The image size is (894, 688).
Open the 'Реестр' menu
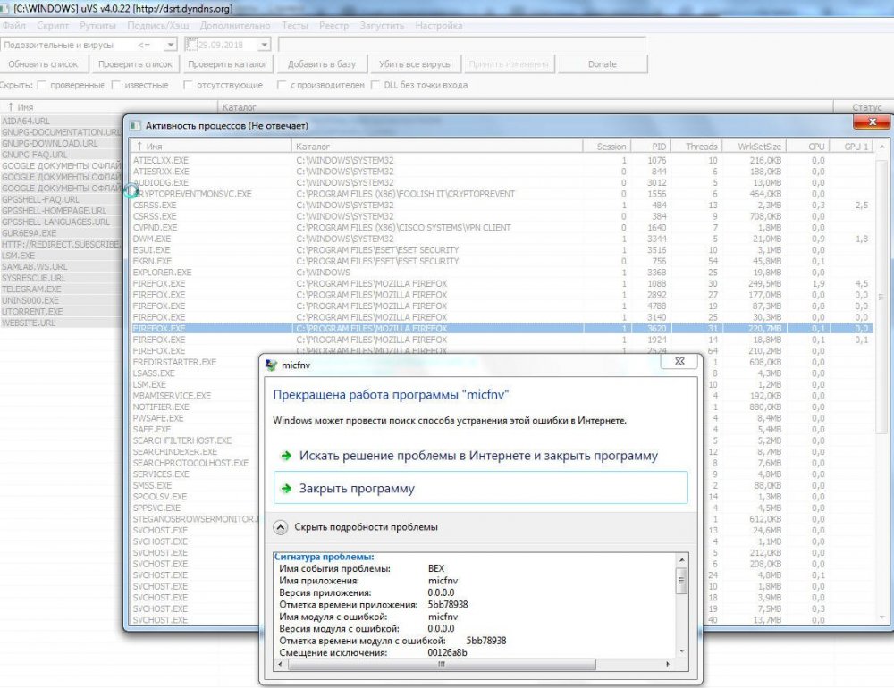pos(335,26)
